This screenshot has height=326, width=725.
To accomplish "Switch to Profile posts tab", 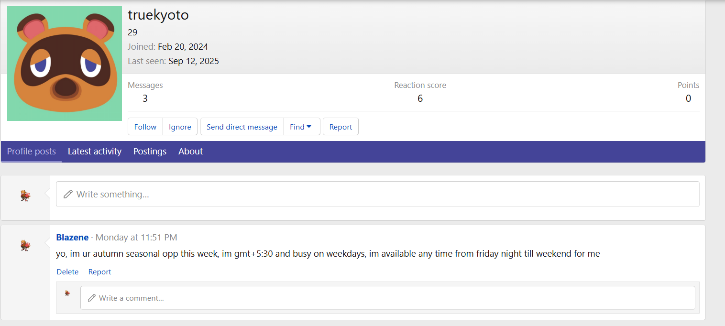I will click(x=32, y=152).
